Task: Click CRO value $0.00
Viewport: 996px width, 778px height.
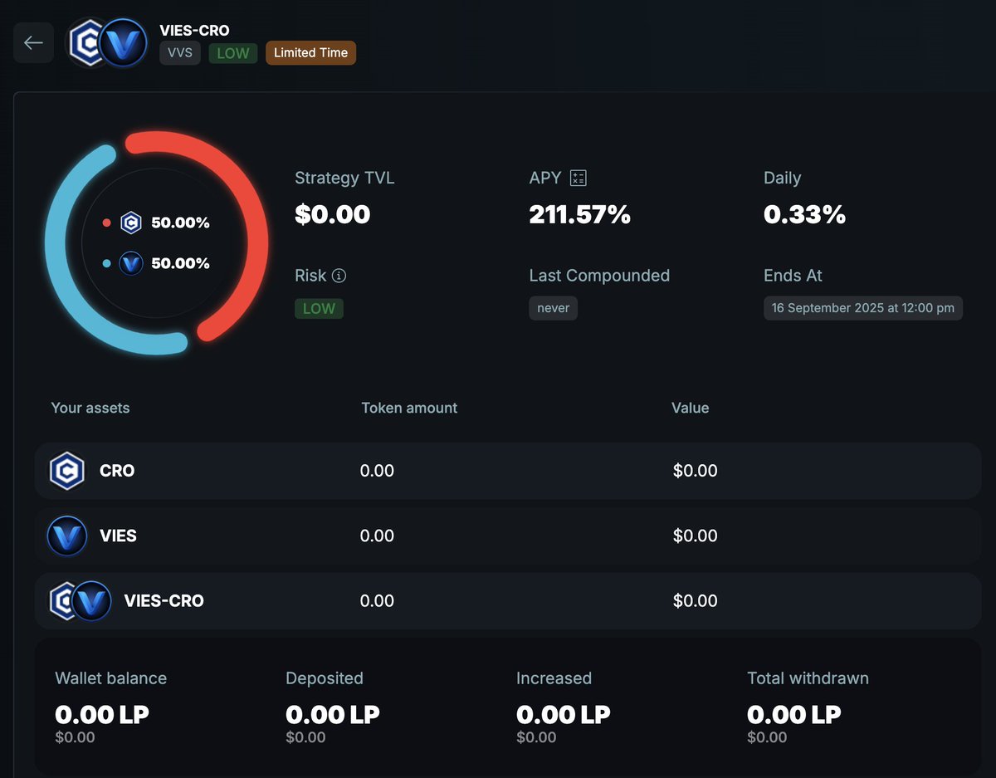Action: point(696,471)
